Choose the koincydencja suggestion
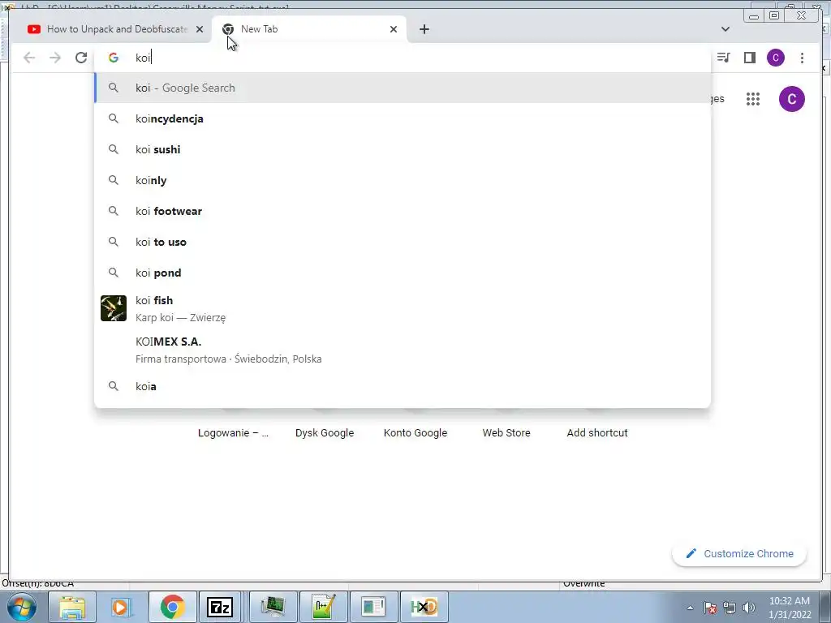Viewport: 831px width, 623px height. click(403, 118)
